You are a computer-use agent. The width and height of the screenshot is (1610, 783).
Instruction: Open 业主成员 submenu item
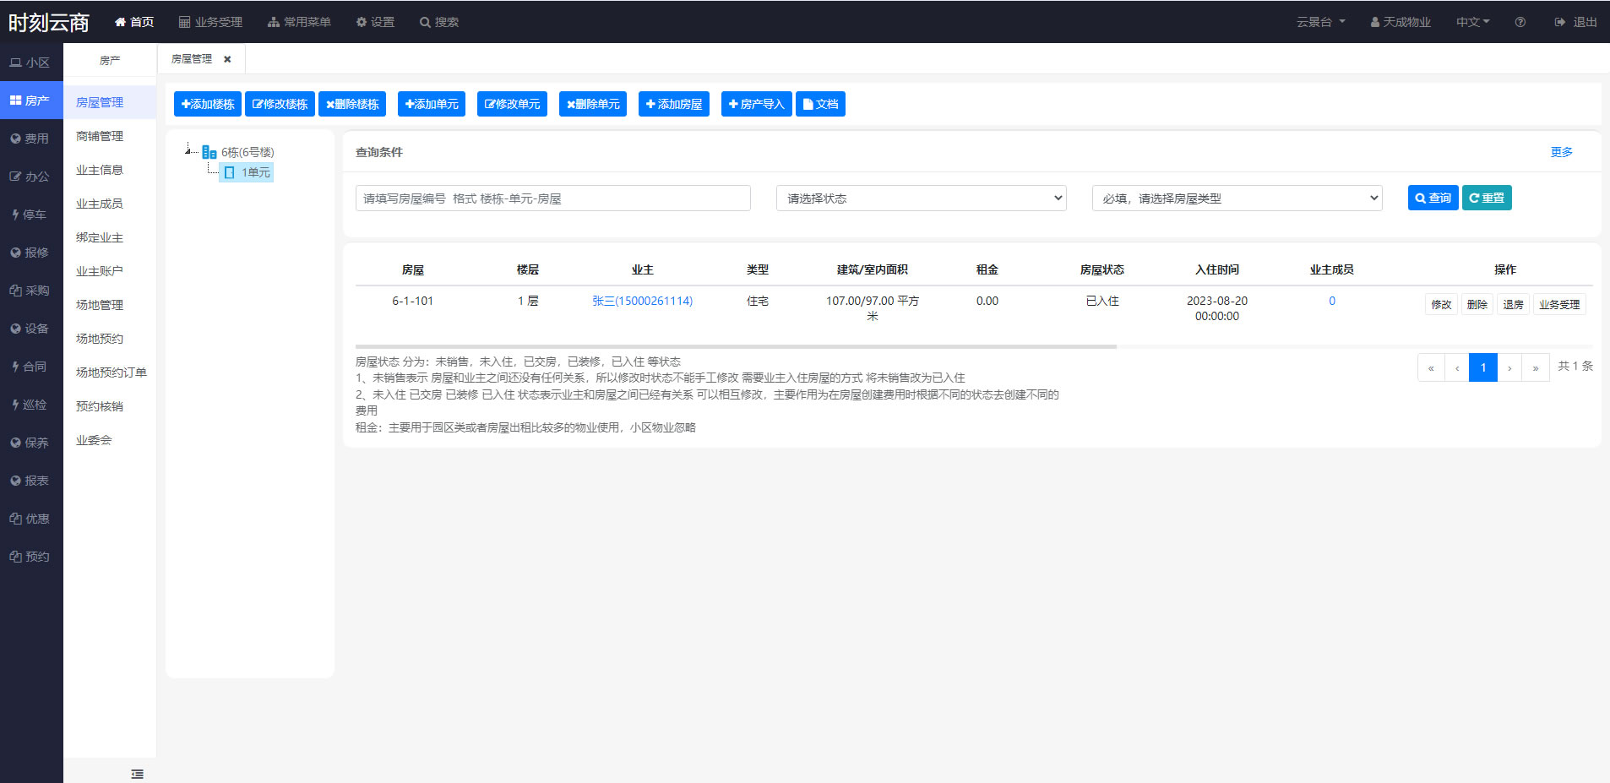110,204
